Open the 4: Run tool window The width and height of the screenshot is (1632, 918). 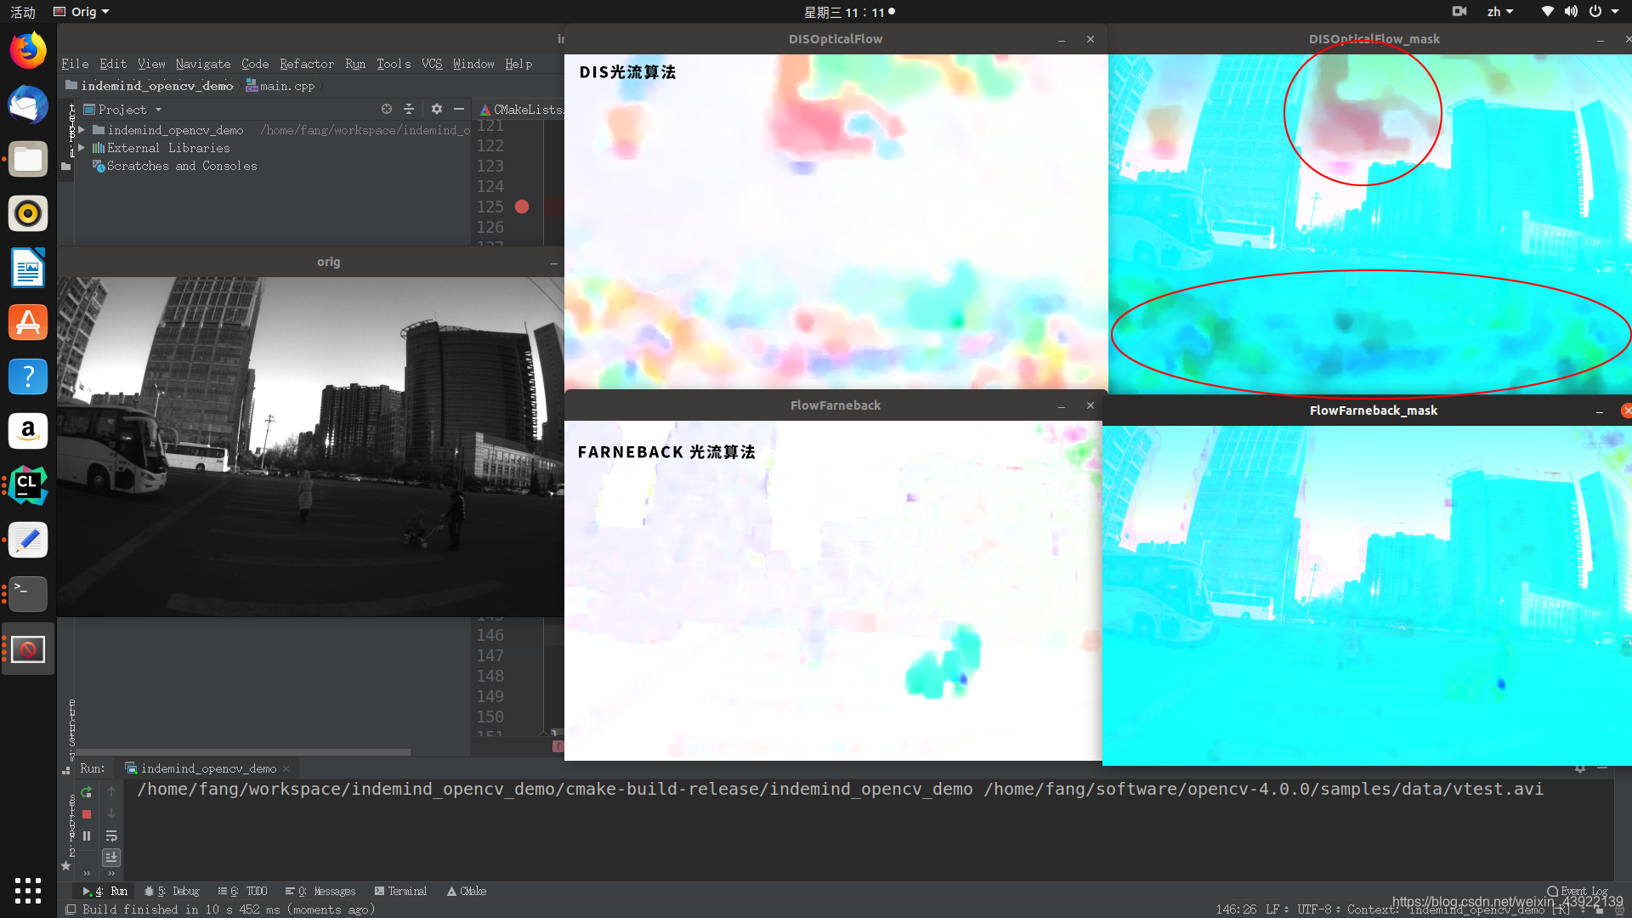click(105, 891)
